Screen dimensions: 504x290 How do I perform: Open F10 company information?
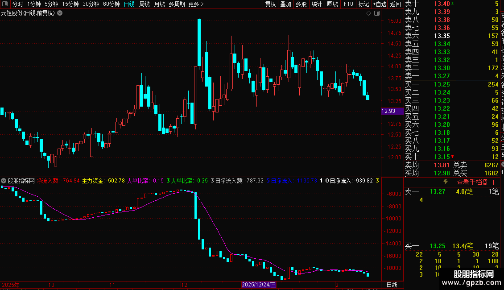click(x=348, y=4)
